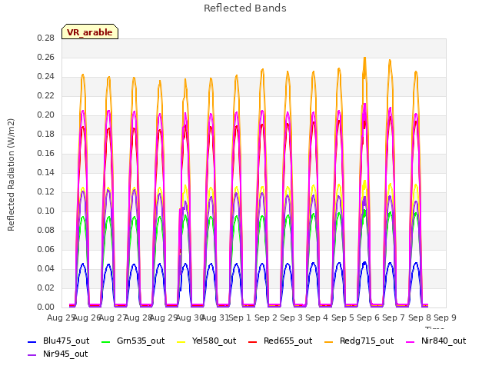Click the orange Redg715_out legend swatch
Image resolution: width=492 pixels, height=369 pixels.
point(328,341)
